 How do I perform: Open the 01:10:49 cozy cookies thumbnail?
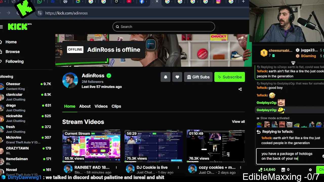point(216,146)
